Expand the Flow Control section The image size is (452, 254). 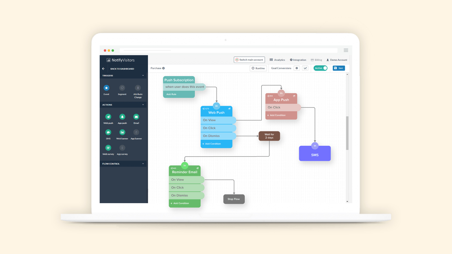tap(143, 164)
